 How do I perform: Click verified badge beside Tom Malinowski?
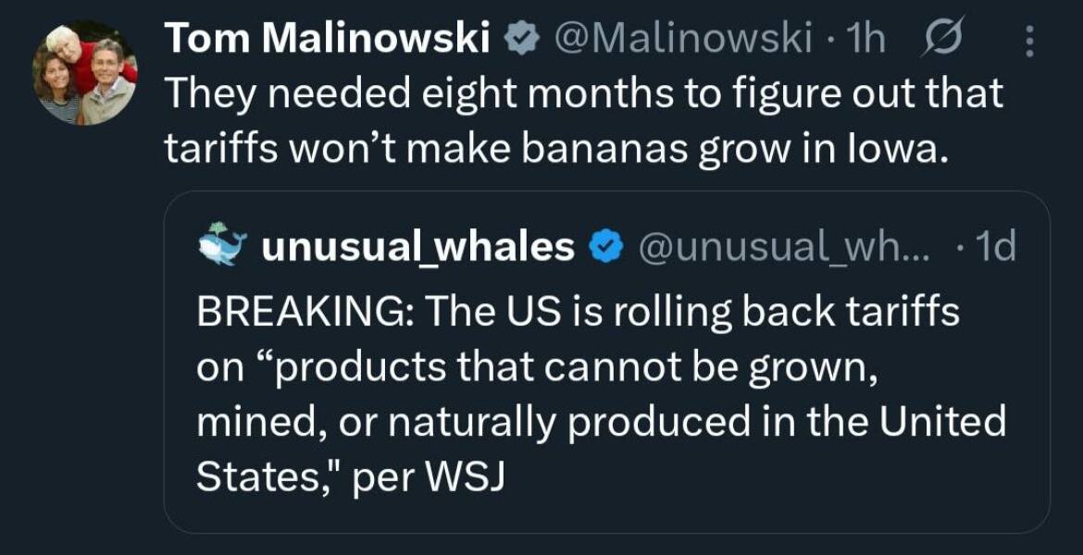(x=521, y=40)
